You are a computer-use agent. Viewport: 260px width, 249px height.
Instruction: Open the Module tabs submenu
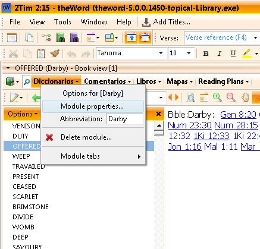click(93, 156)
